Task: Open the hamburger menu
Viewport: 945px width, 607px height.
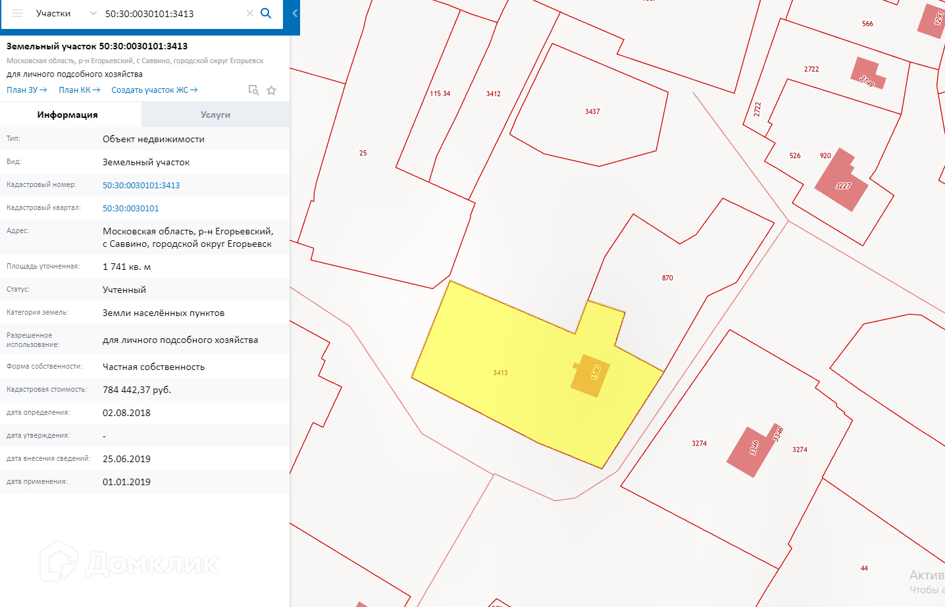Action: pos(17,13)
